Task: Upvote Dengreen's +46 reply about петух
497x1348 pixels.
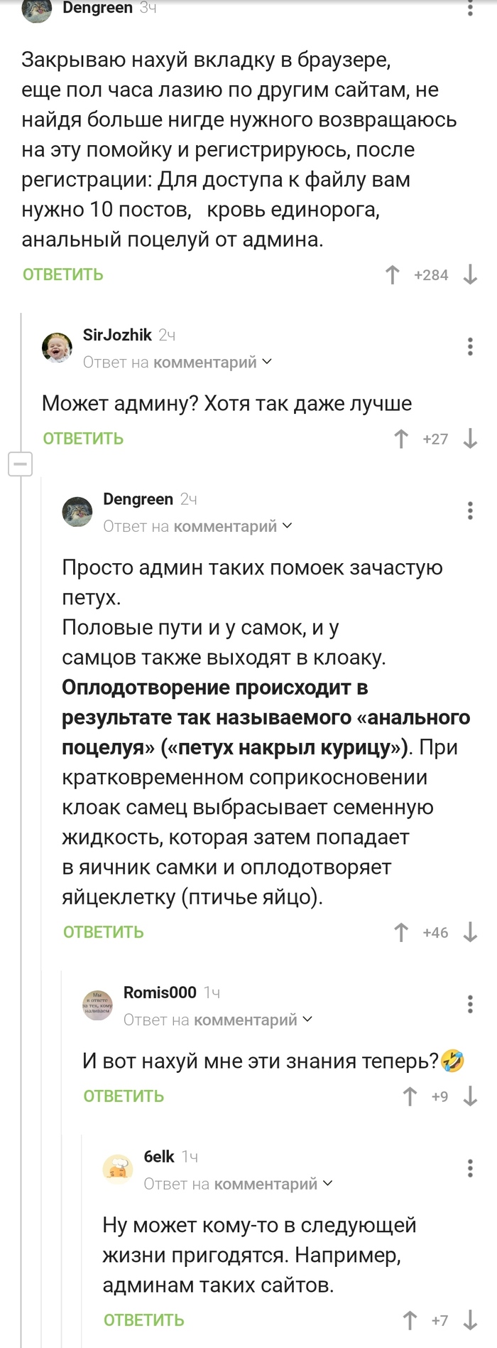Action: (401, 933)
